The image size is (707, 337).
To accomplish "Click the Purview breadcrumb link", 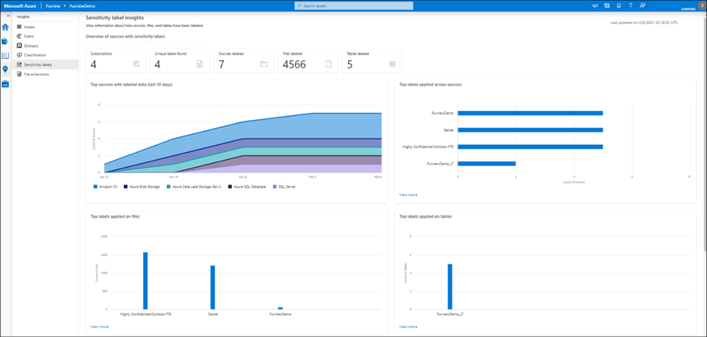I will point(54,6).
